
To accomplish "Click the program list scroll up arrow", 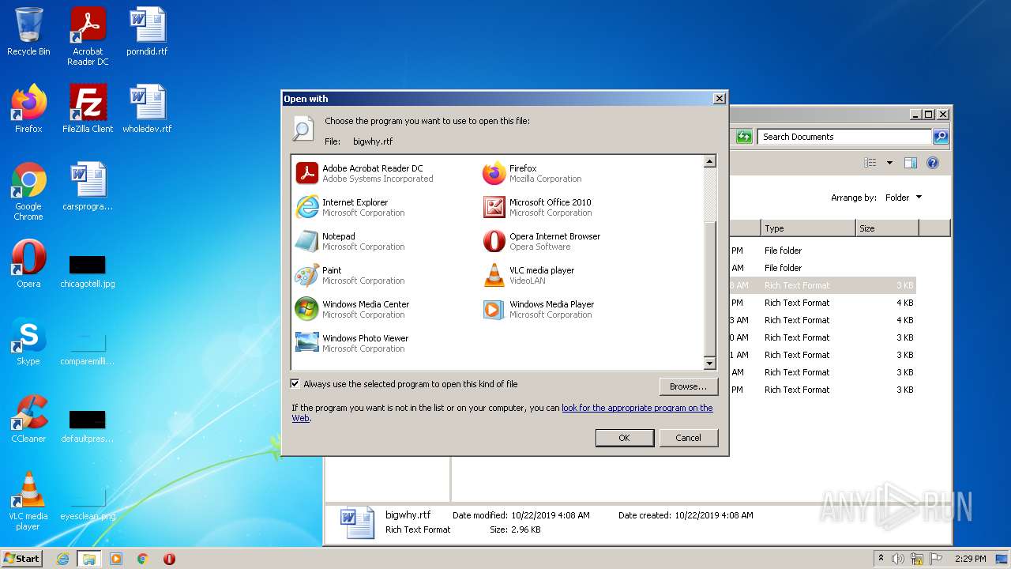I will (x=709, y=161).
